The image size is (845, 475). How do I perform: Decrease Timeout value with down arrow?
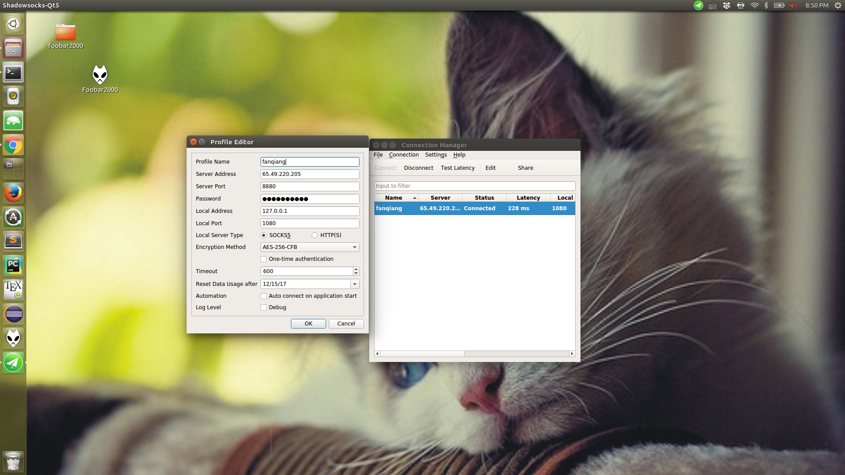[356, 274]
